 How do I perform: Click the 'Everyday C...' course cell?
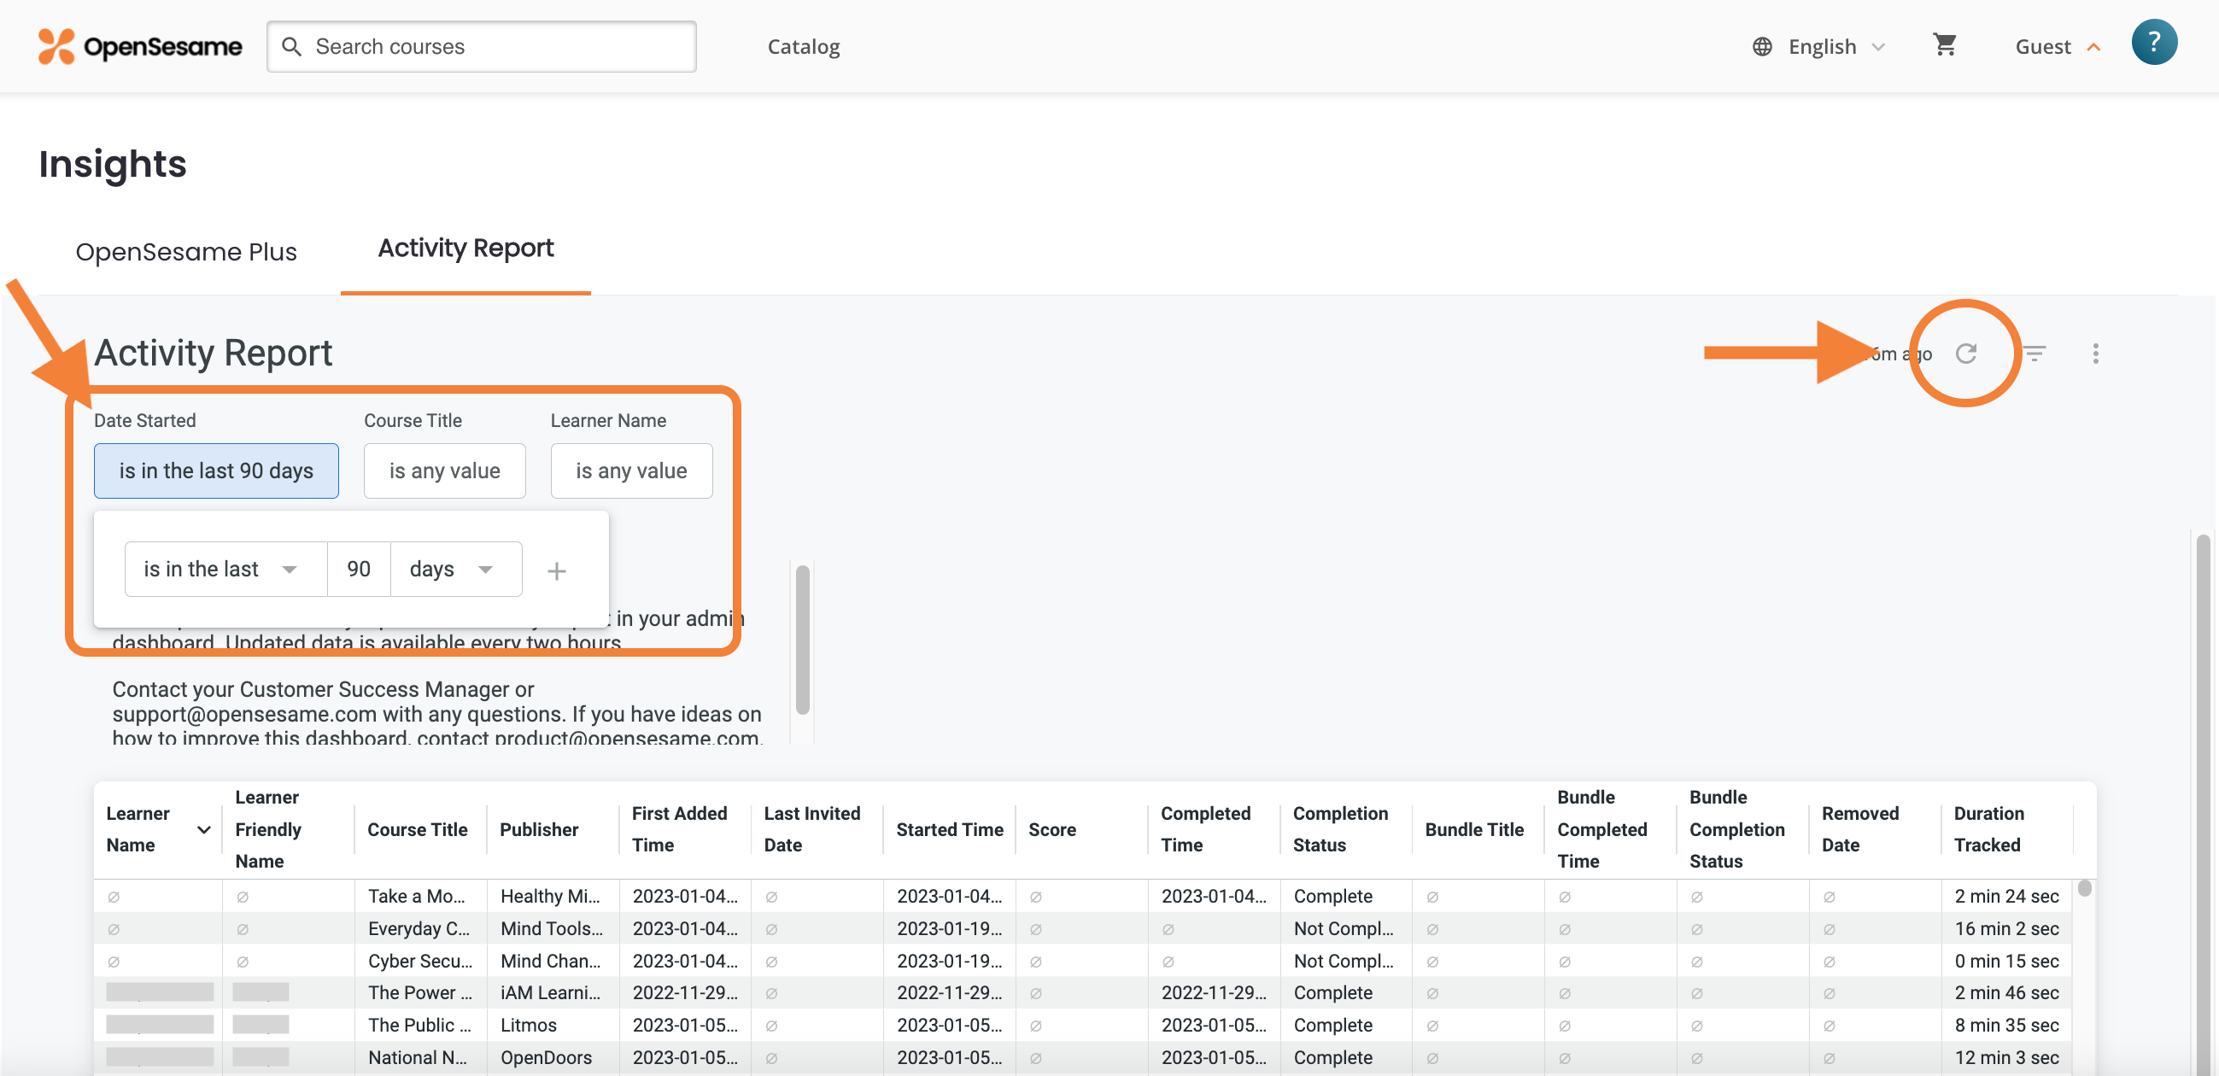coord(420,927)
